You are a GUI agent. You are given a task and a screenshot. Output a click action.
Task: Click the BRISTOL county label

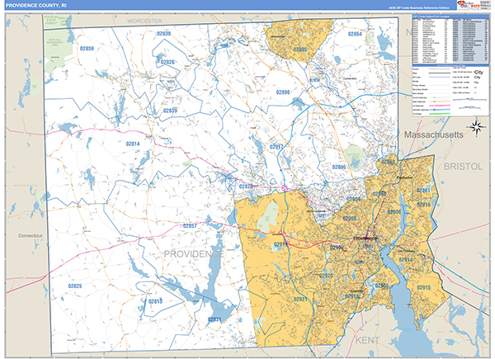coord(464,166)
